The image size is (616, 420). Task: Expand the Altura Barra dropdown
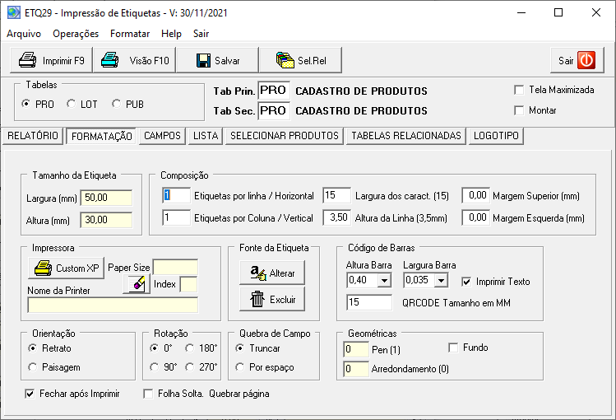384,280
